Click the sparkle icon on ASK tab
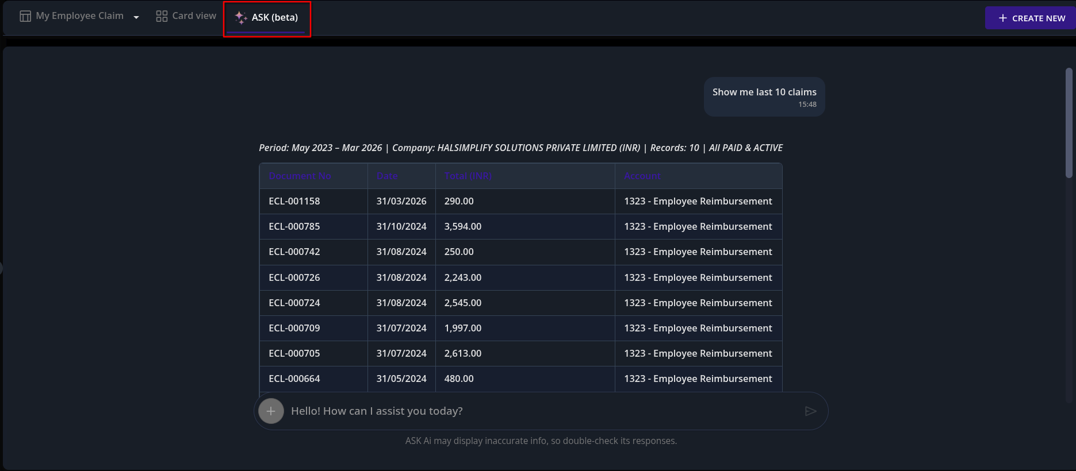 [x=241, y=18]
